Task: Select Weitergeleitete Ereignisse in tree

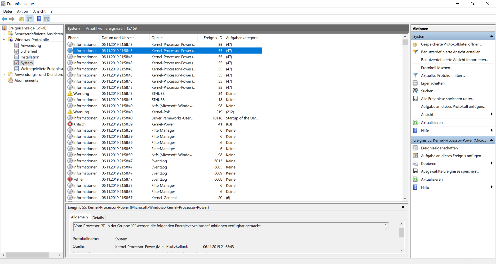Action: pos(42,69)
